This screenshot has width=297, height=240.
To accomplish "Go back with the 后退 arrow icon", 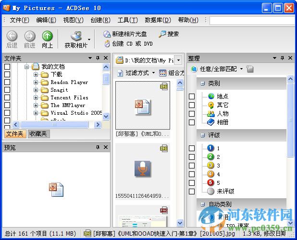I will pyautogui.click(x=12, y=36).
